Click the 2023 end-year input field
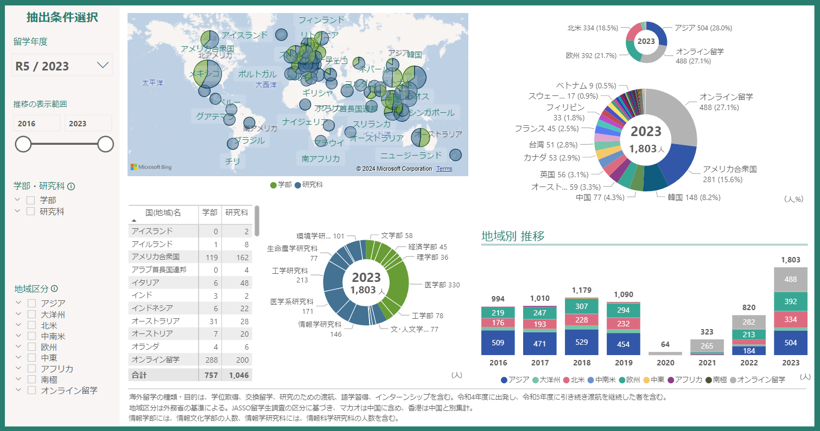 point(88,124)
